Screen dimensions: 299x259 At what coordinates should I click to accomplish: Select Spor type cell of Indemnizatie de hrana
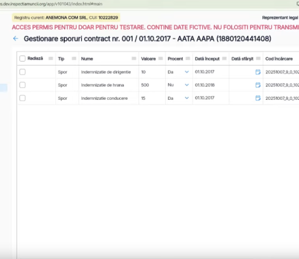pyautogui.click(x=67, y=85)
